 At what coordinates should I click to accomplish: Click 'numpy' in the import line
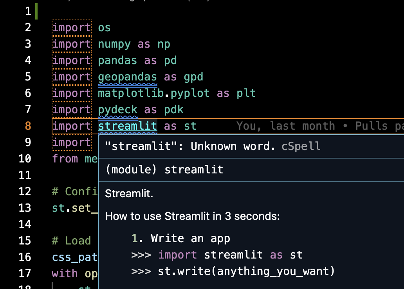(x=114, y=44)
